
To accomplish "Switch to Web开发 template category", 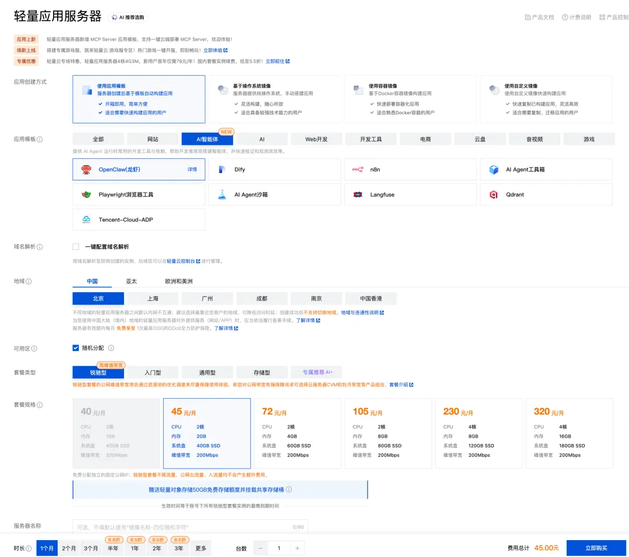I will 316,140.
